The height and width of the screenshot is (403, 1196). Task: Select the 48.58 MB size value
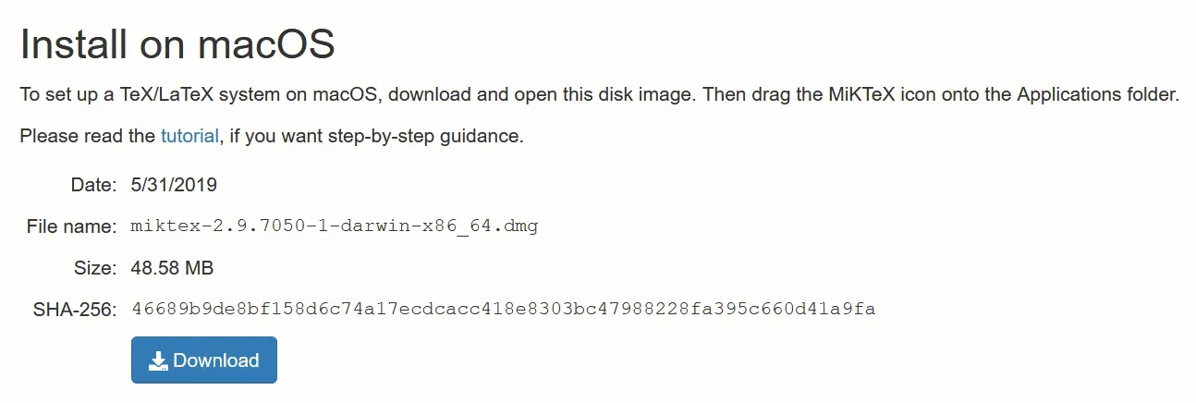point(173,268)
